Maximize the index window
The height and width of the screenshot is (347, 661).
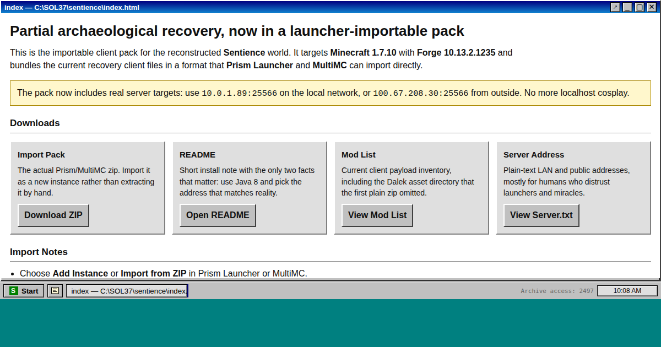[640, 7]
